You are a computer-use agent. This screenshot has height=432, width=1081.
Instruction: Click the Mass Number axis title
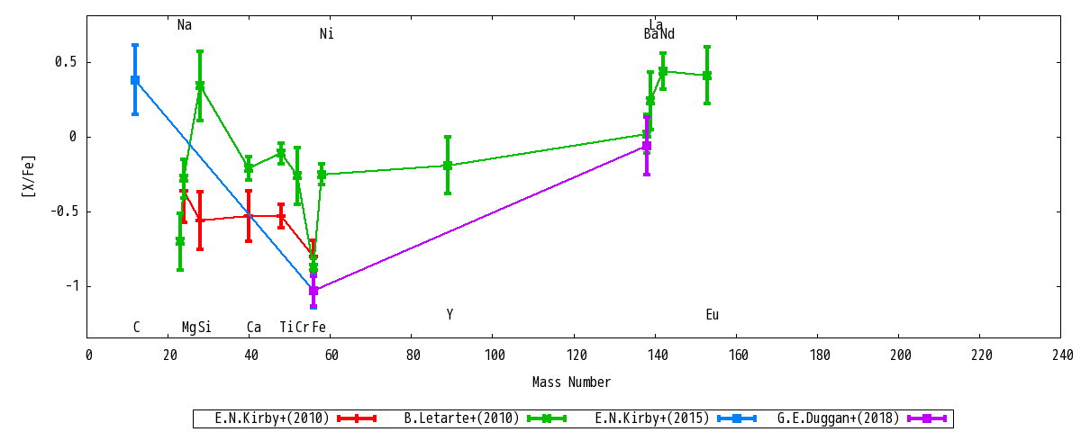(571, 382)
